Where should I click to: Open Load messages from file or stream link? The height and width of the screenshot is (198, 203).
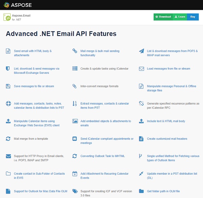point(168,69)
